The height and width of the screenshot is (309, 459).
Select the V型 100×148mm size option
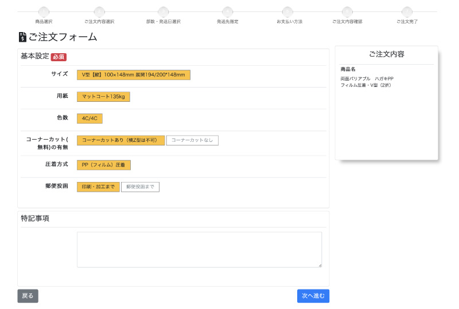pyautogui.click(x=133, y=75)
